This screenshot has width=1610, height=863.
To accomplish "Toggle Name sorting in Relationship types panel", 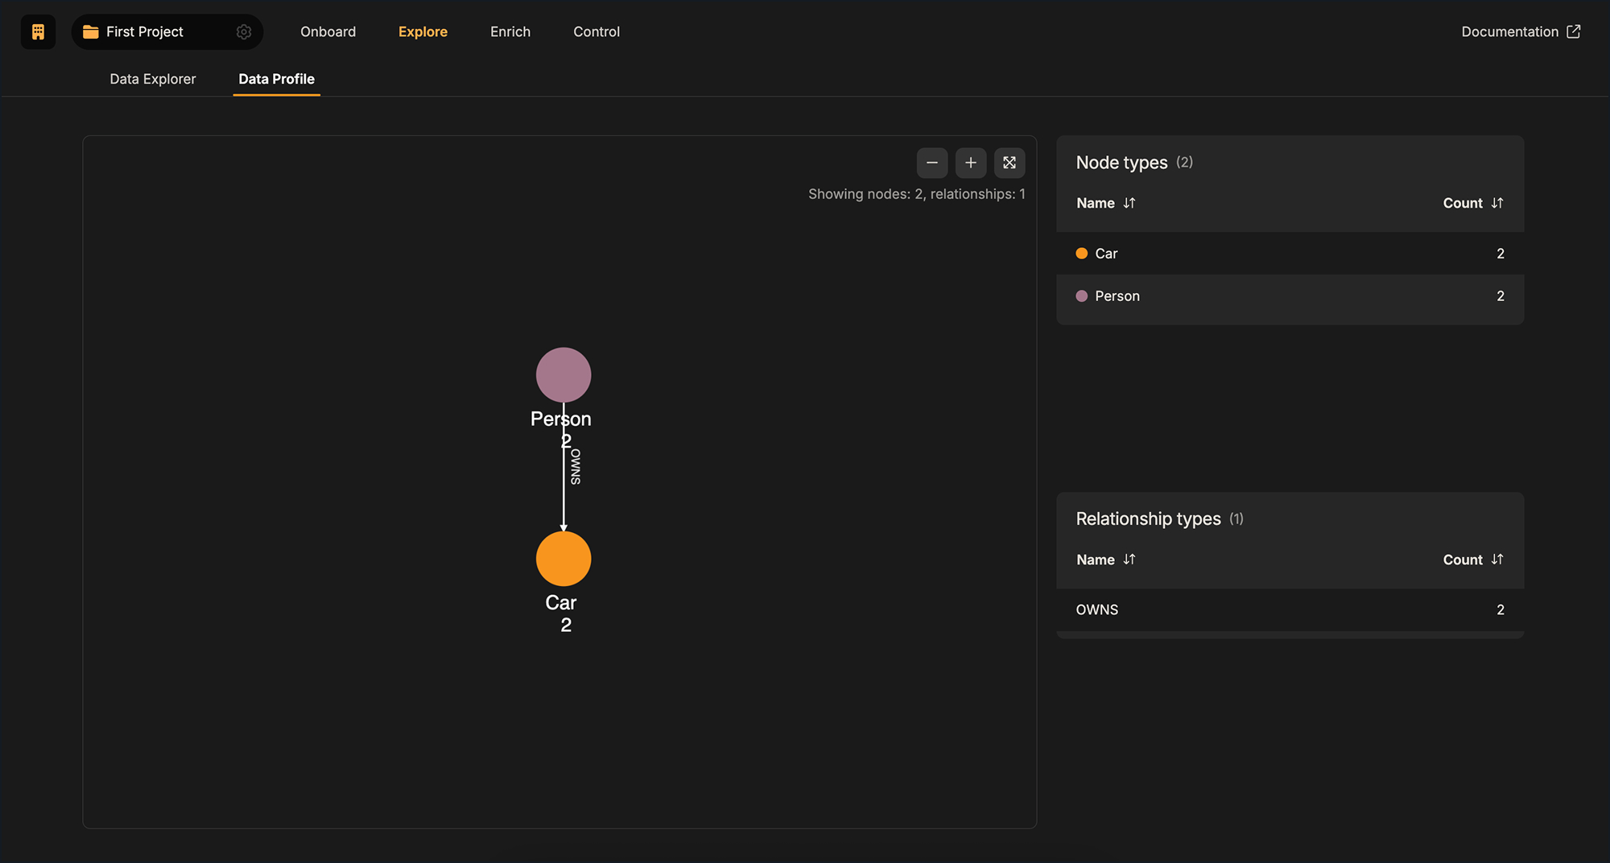I will point(1129,560).
